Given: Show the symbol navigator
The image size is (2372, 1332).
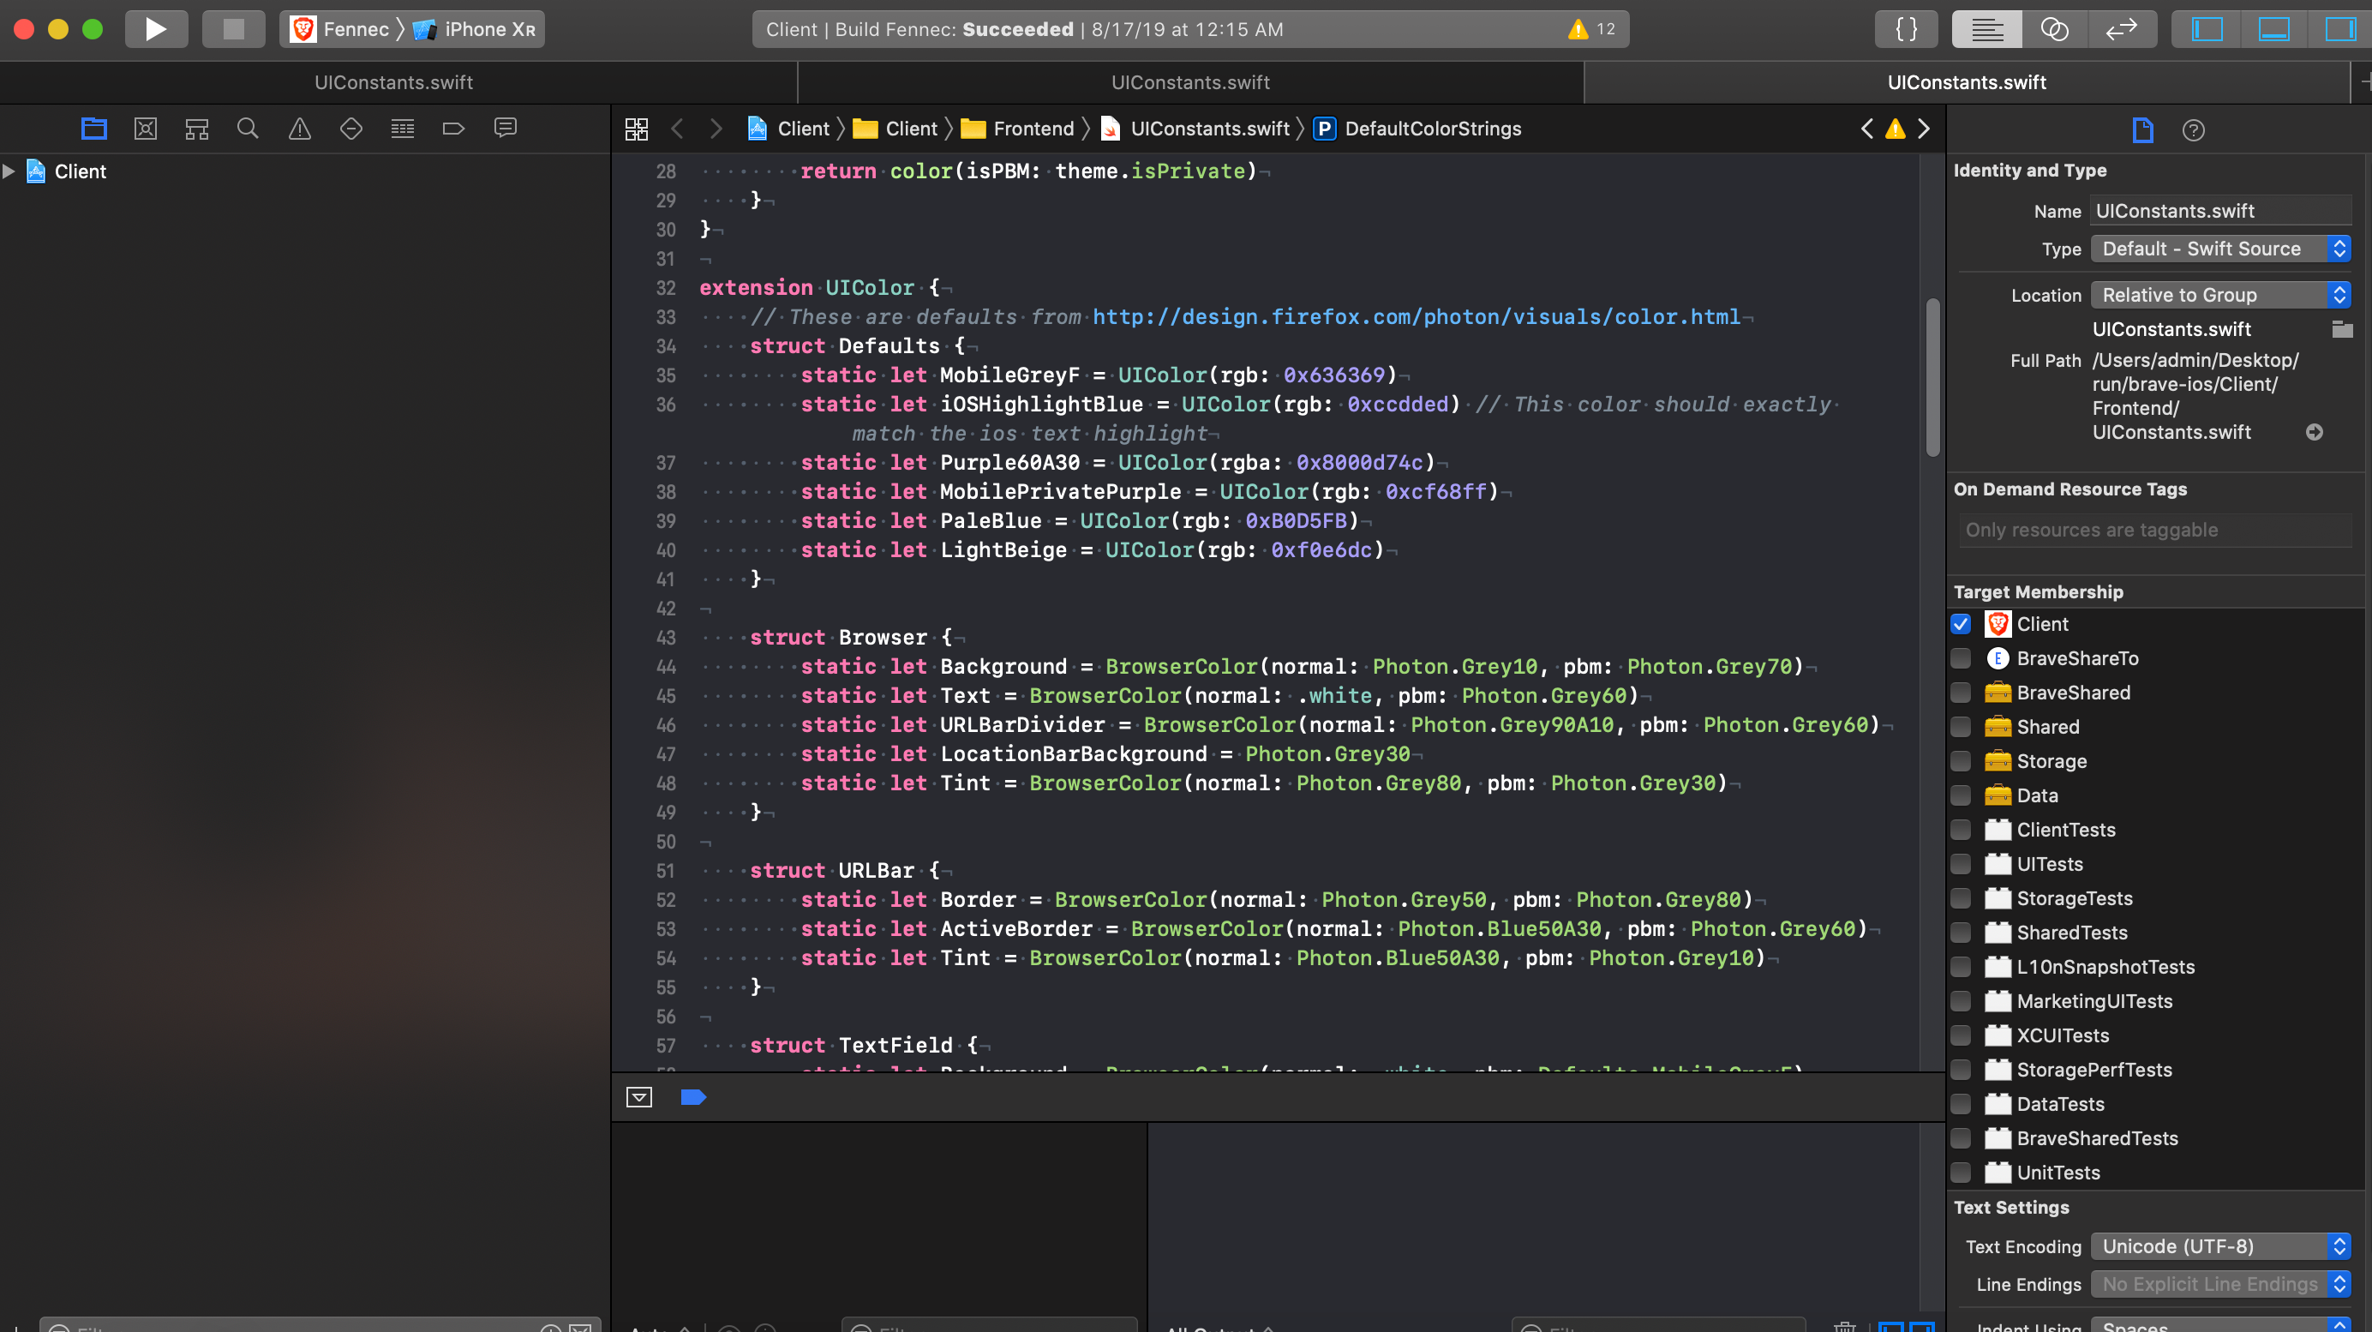Looking at the screenshot, I should click(197, 128).
